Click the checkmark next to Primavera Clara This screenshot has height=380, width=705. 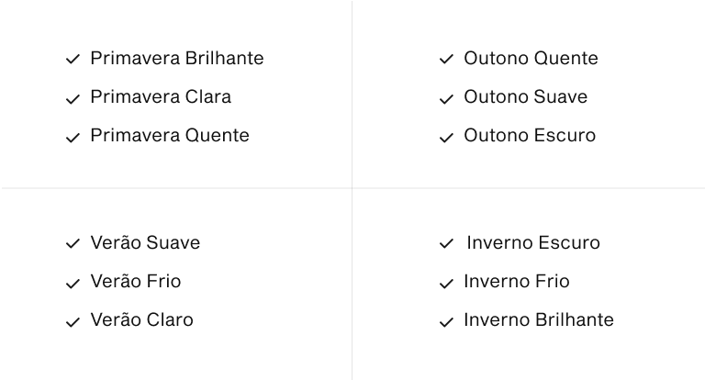tap(73, 99)
